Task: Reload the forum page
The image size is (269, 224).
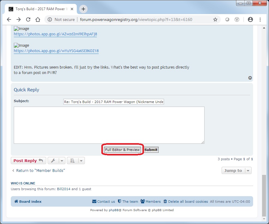Action: click(28, 19)
